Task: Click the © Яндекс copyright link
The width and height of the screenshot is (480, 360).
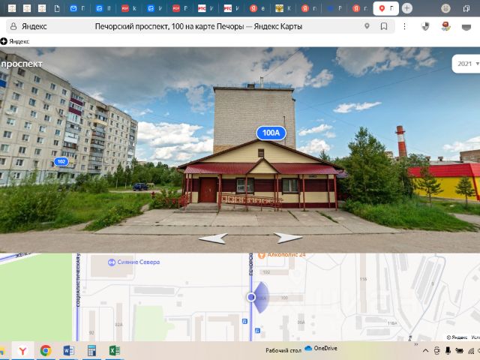Action: pyautogui.click(x=457, y=337)
